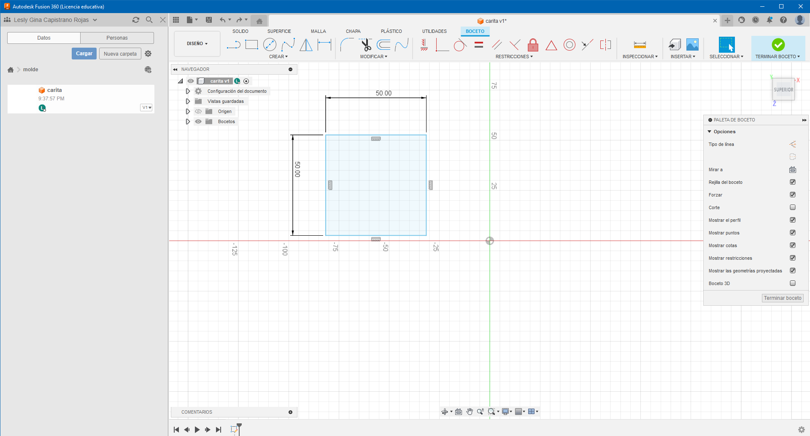Switch to the SUPERFICIE tab
Viewport: 810px width, 436px height.
[x=279, y=31]
